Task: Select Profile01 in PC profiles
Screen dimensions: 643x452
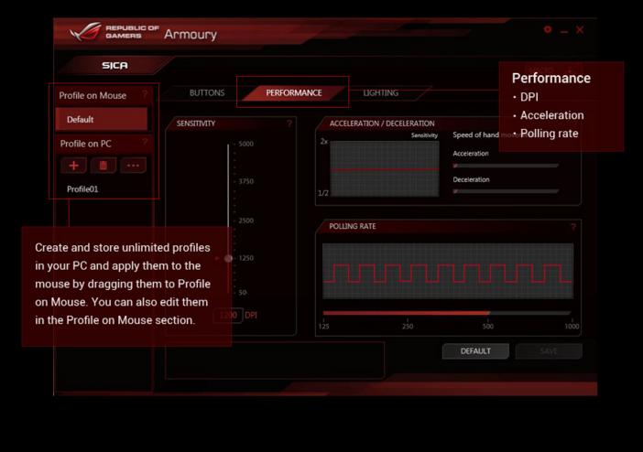Action: [82, 188]
